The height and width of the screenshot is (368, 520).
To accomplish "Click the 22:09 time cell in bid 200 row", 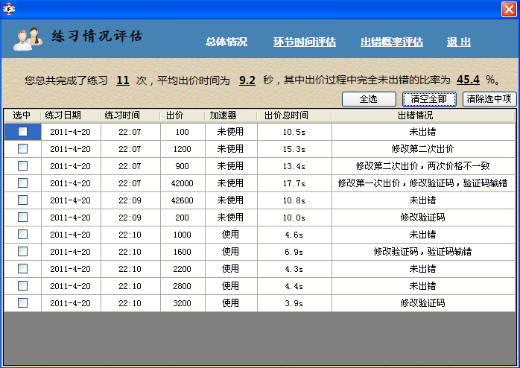I will [x=130, y=218].
